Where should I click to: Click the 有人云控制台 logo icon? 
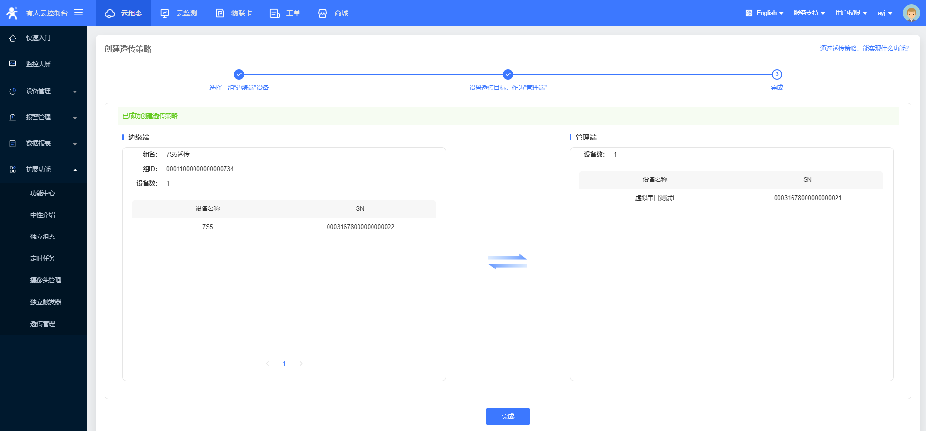[x=12, y=13]
